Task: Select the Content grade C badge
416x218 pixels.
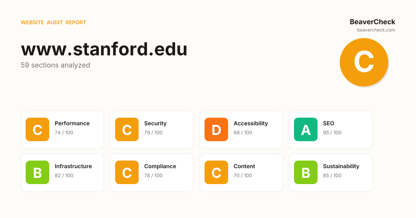Action: coord(216,172)
